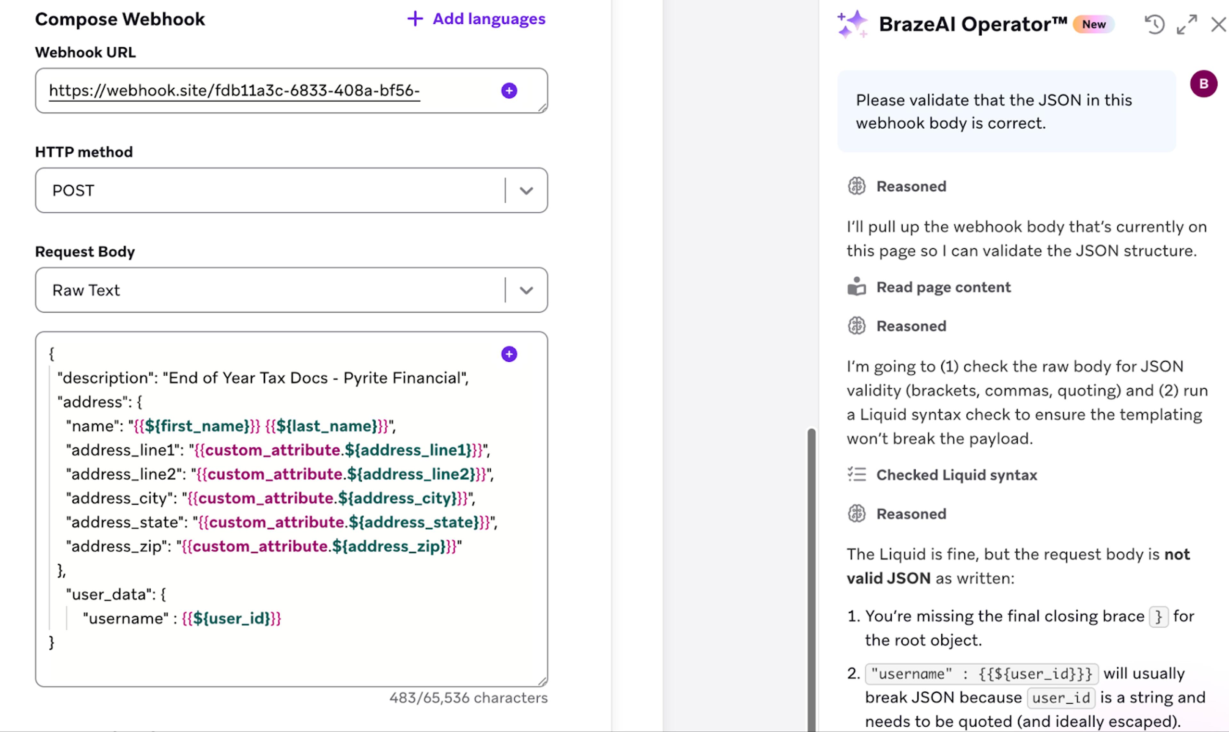The image size is (1229, 732).
Task: Click the inline code "username" : {{${user_id}}}
Action: pos(981,674)
